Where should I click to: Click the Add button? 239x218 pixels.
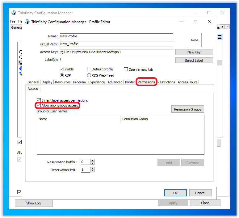pos(169,162)
